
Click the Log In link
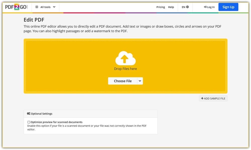pyautogui.click(x=210, y=7)
